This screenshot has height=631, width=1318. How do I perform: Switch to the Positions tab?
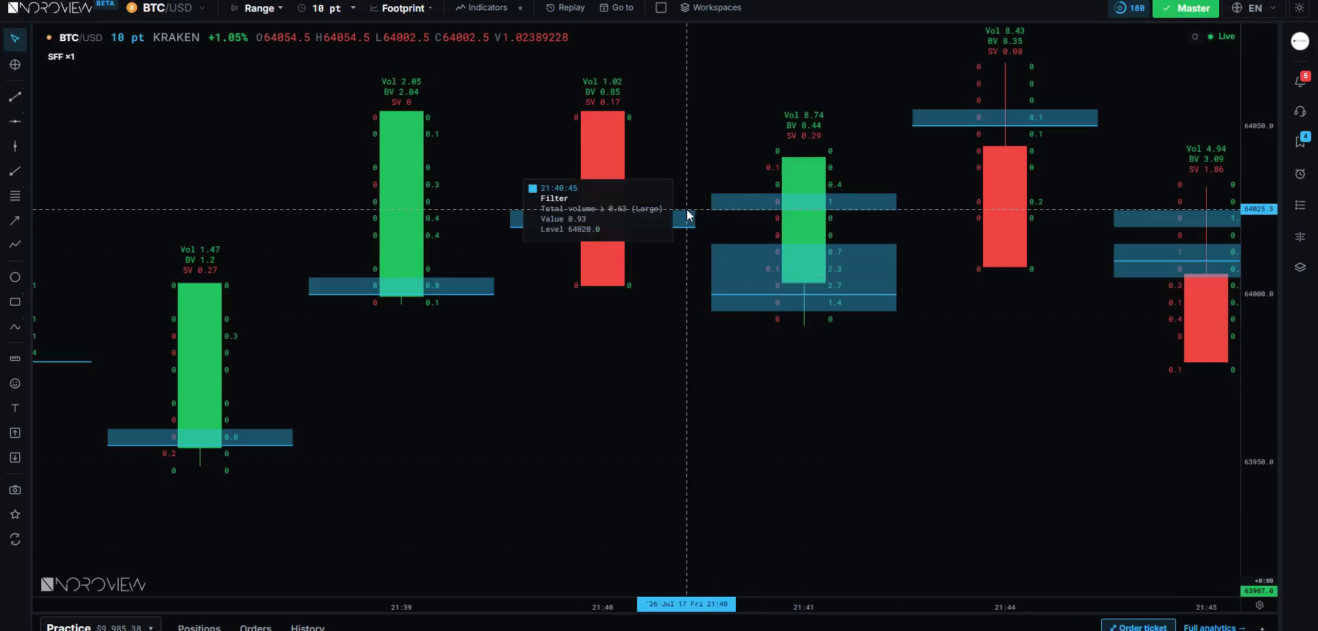pos(199,627)
